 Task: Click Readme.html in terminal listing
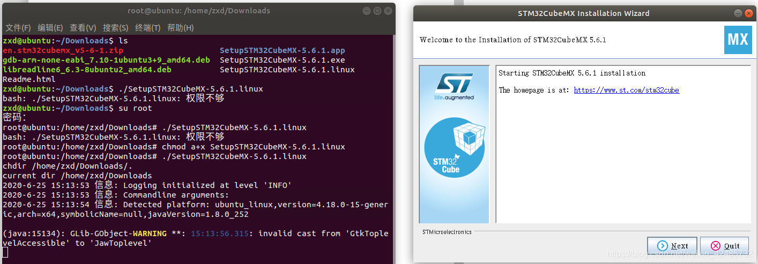29,79
